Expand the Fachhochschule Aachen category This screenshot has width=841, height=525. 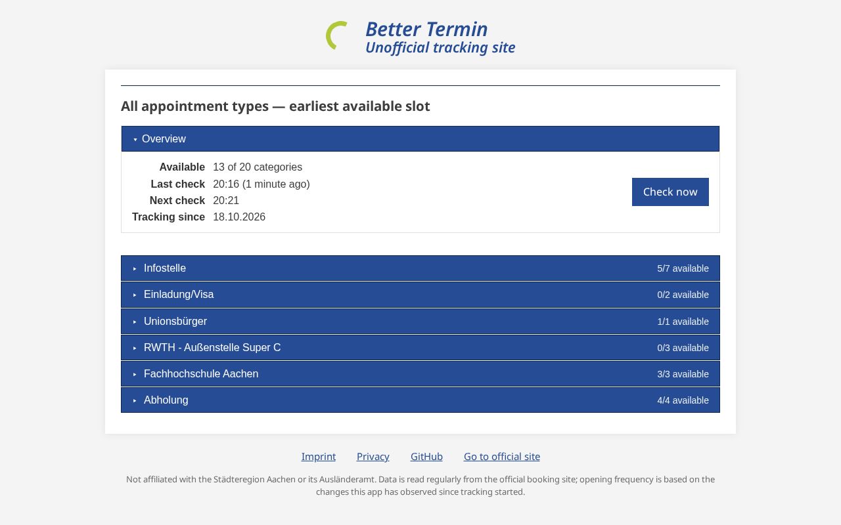pos(420,374)
